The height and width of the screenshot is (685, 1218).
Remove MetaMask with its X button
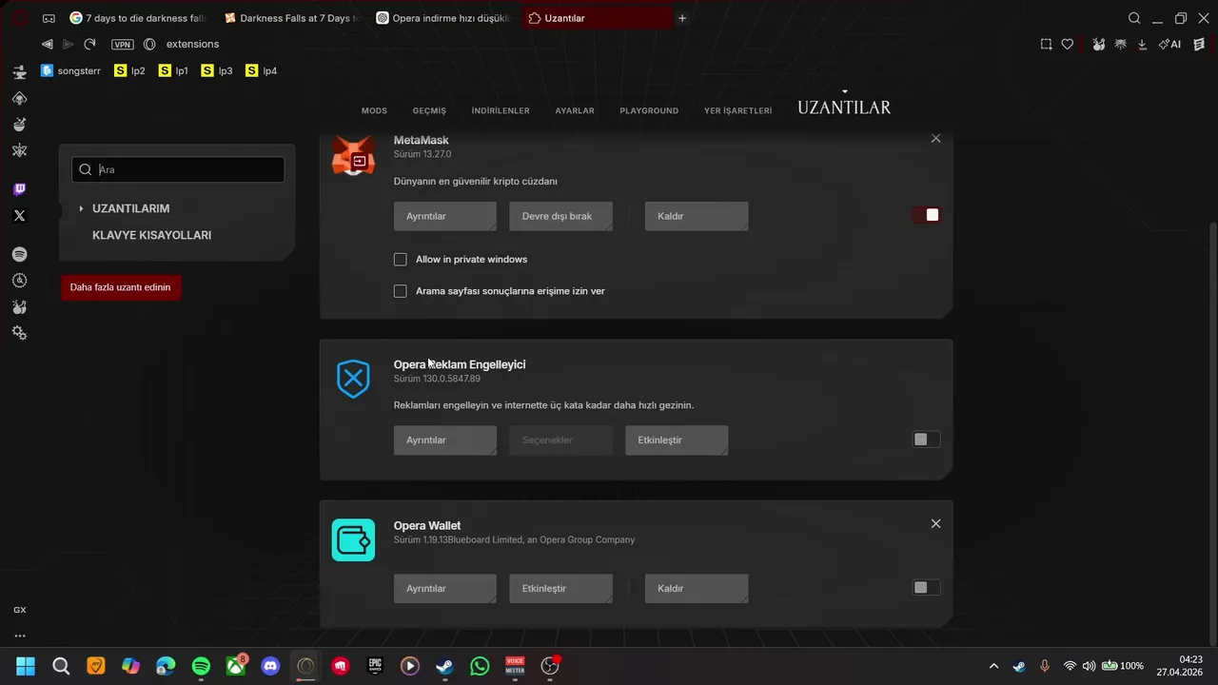click(x=935, y=139)
